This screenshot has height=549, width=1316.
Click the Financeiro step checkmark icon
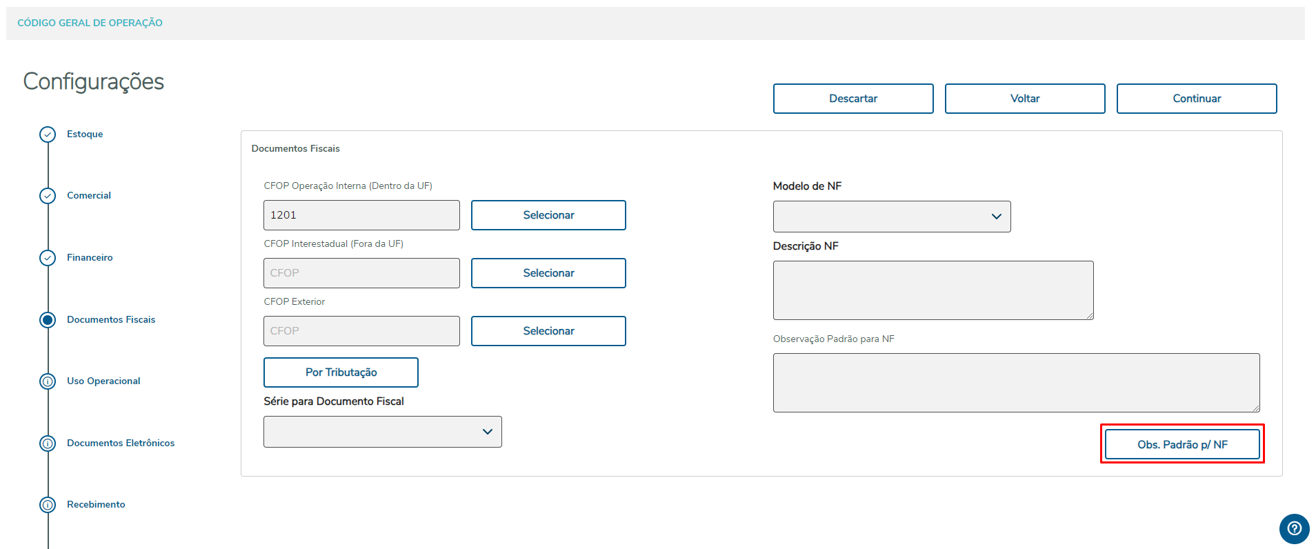coord(48,258)
